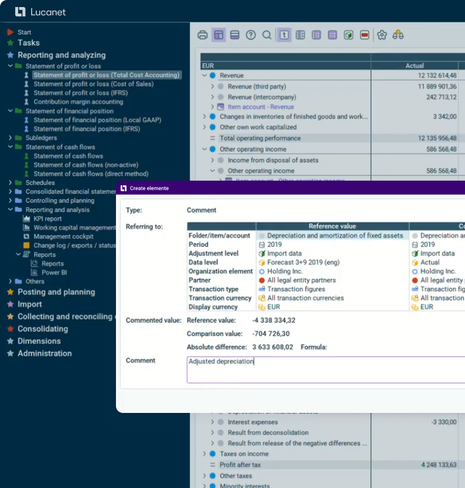Toggle the stacked rows view toolbar button
The image size is (465, 488).
pos(235,35)
